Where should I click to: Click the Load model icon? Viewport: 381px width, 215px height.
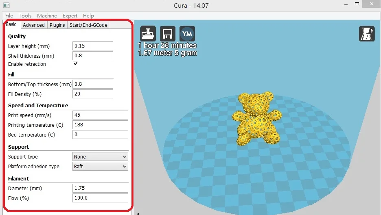coord(148,33)
